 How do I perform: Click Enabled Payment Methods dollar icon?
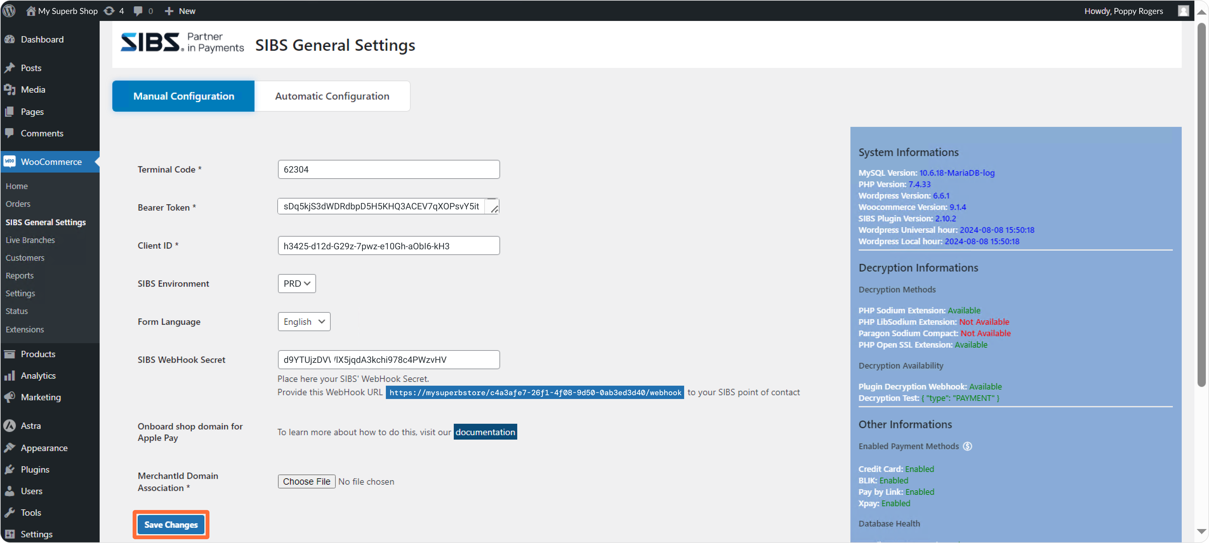tap(967, 446)
